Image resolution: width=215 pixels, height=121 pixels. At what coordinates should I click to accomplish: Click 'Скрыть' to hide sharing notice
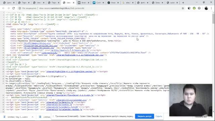[x=159, y=116]
